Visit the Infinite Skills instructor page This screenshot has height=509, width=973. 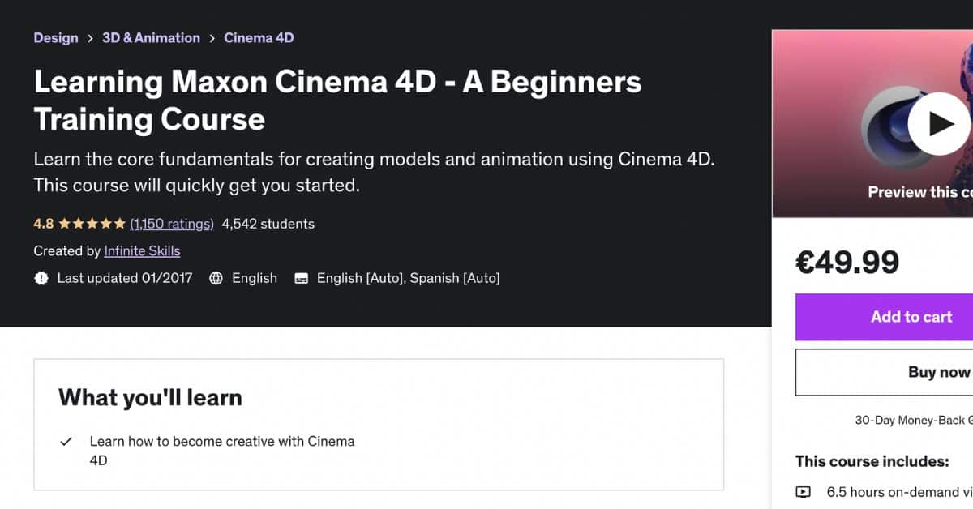tap(142, 251)
